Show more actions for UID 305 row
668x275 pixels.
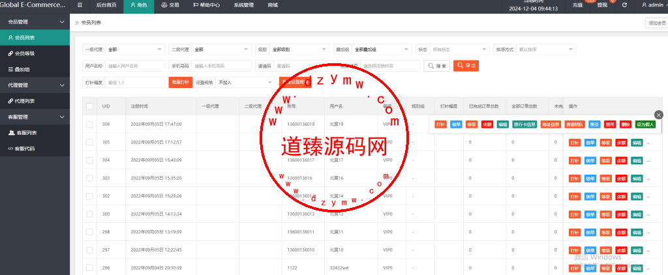[648, 143]
